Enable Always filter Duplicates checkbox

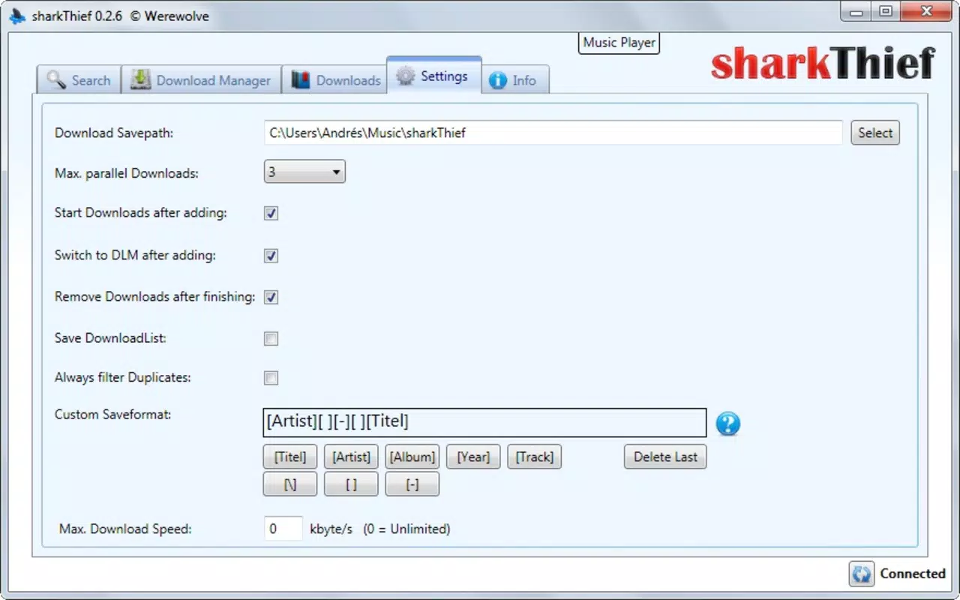[271, 378]
